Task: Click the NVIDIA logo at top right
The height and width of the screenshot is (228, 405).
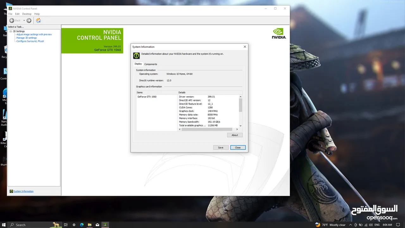Action: [279, 34]
